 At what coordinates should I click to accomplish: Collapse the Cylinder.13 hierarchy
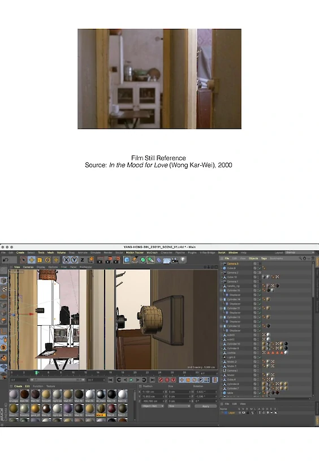point(221,317)
